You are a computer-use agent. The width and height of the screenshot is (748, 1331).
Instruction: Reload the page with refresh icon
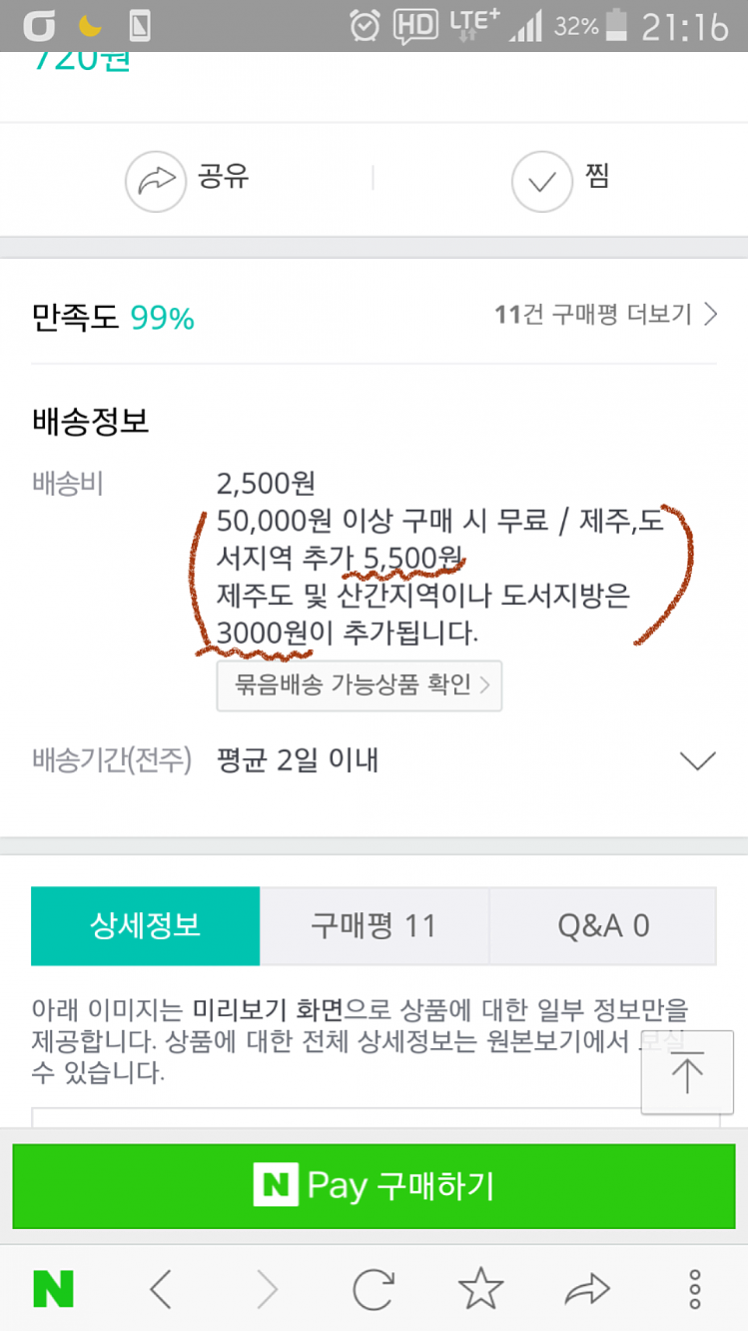pyautogui.click(x=374, y=1289)
